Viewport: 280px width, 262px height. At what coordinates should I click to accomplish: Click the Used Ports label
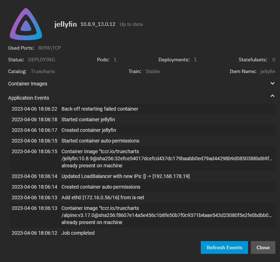pos(21,48)
